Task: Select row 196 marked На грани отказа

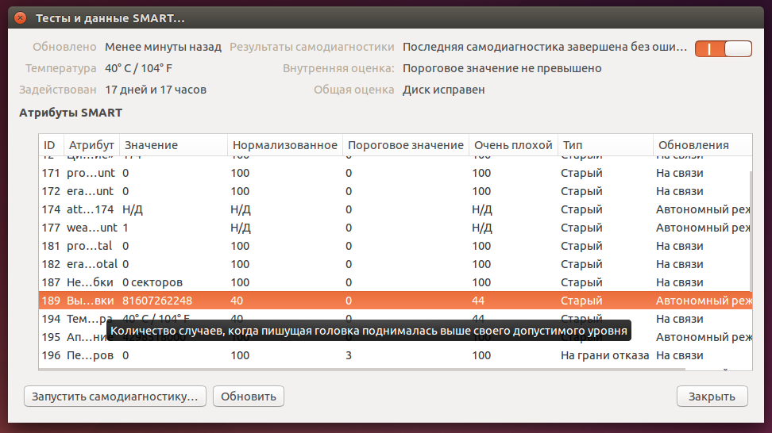Action: [318, 355]
